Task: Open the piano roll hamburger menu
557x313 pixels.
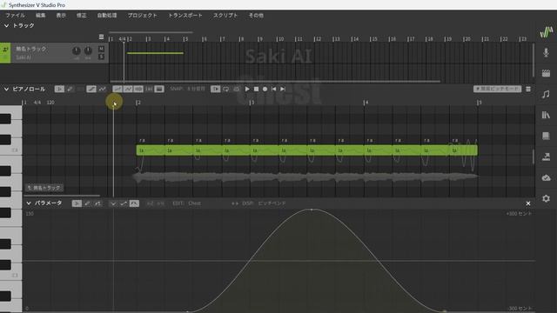Action: [x=528, y=89]
